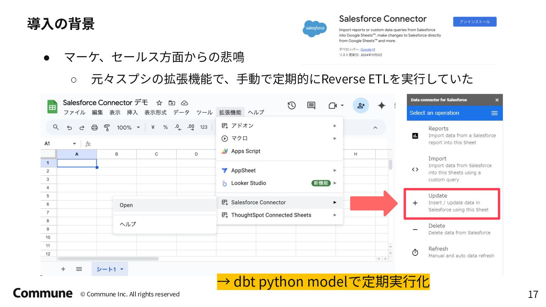The height and width of the screenshot is (307, 546).
Task: Select row 5 header
Action: [x=48, y=196]
